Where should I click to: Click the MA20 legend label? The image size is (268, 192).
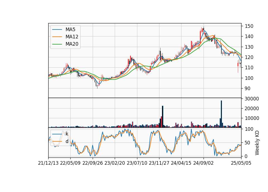tap(72, 44)
